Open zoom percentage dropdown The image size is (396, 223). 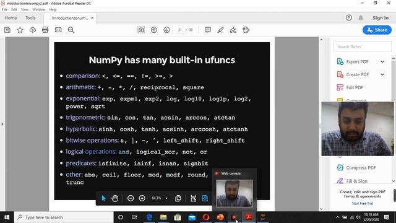pyautogui.click(x=166, y=198)
